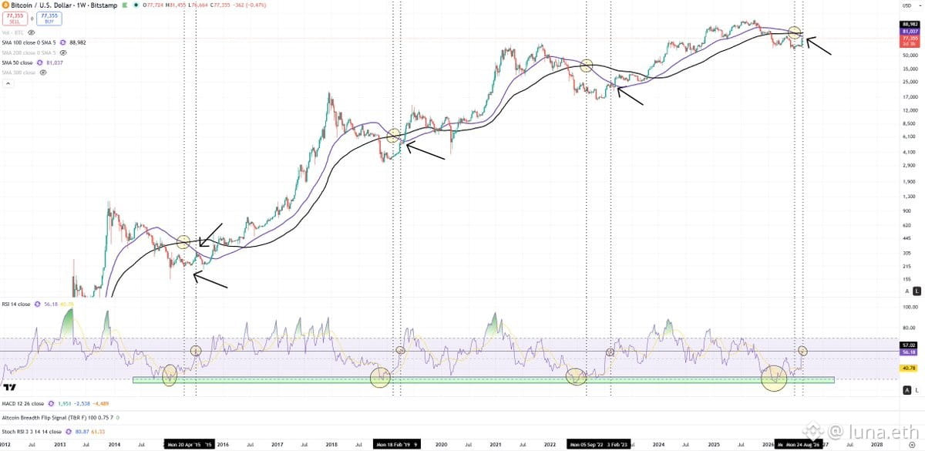
Task: Click the 2017 label on time axis
Action: click(x=277, y=445)
